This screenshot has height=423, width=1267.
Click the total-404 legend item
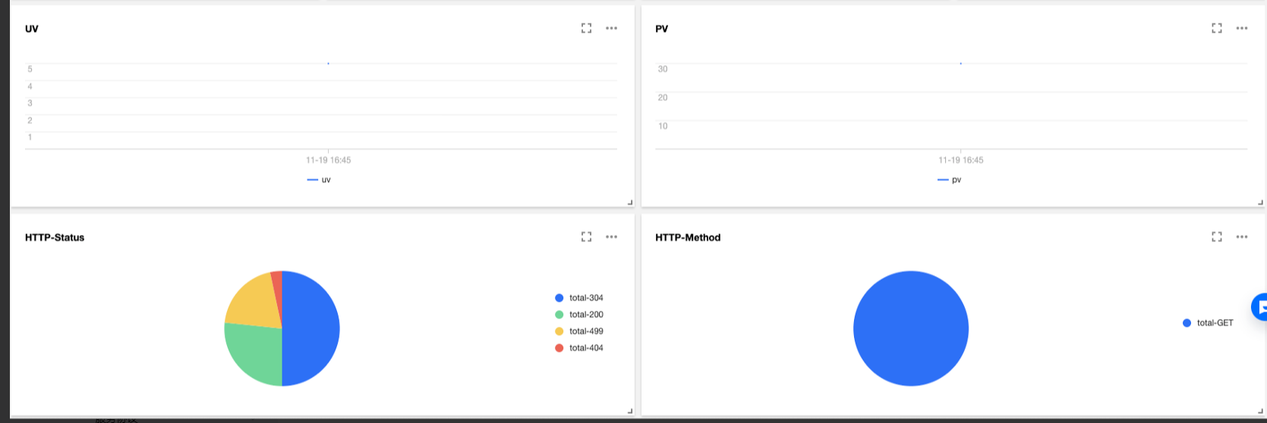coord(579,348)
